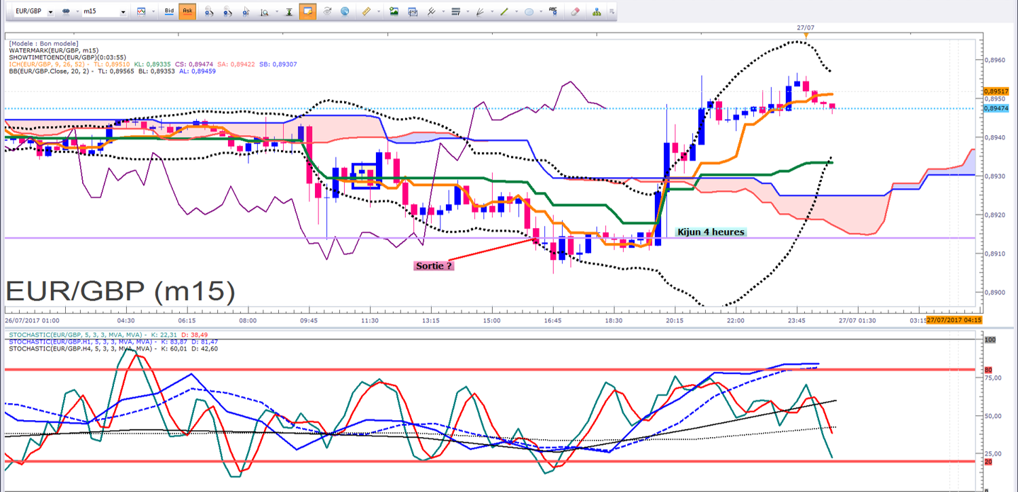Select the green trend line tool
Screen dimensions: 1018x492
point(504,12)
